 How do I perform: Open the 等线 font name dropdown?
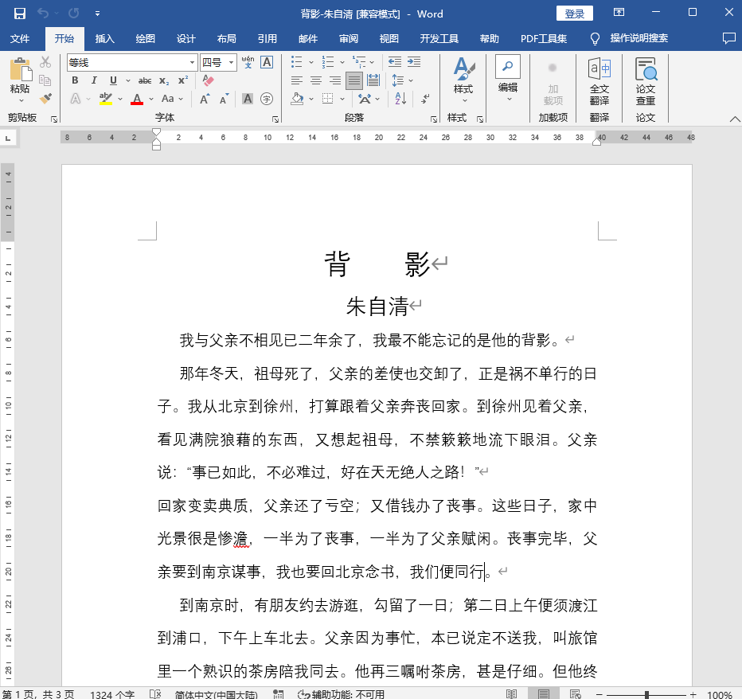point(192,62)
